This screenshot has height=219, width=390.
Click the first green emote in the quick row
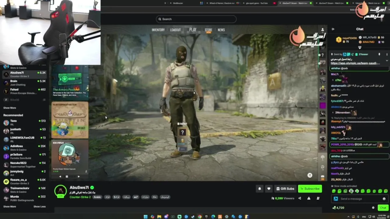click(x=334, y=191)
